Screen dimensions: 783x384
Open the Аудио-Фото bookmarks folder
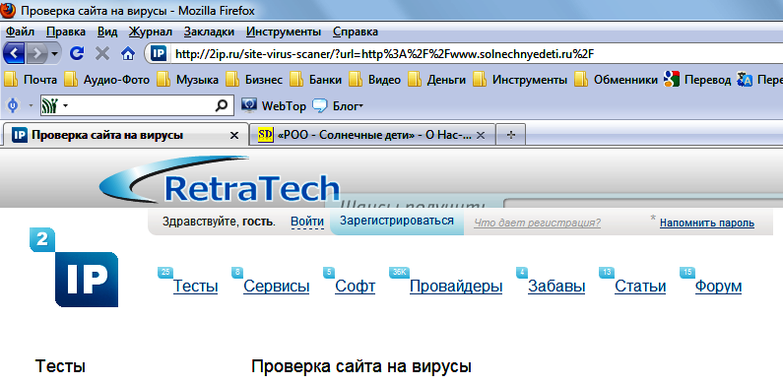pos(107,80)
